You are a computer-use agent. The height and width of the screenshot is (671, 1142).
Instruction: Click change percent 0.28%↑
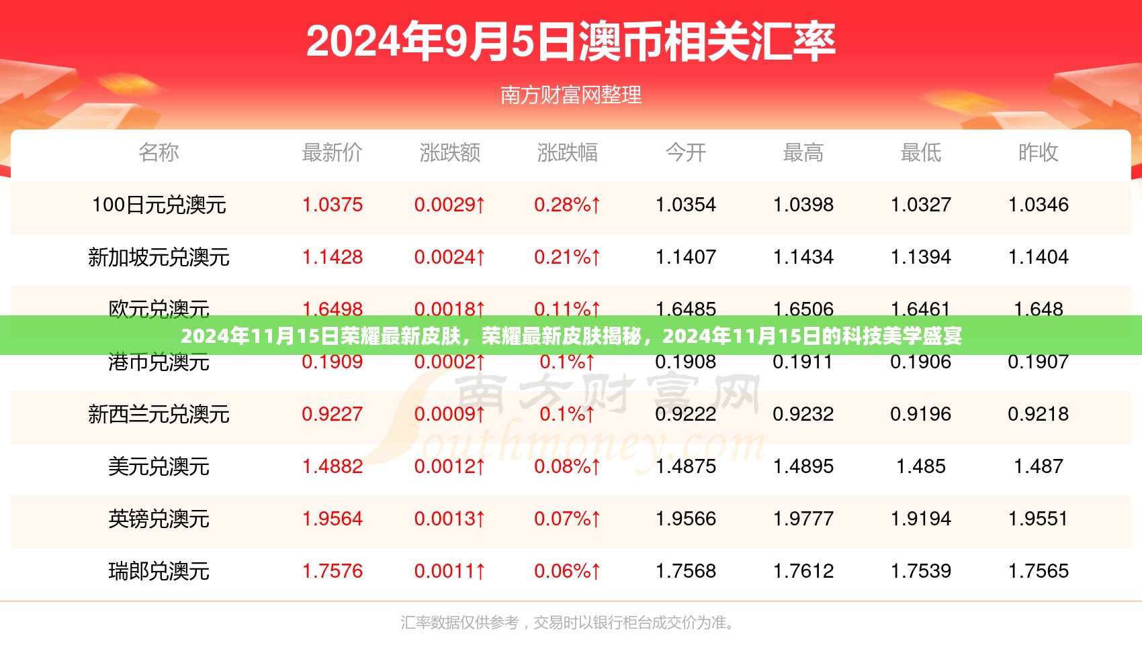(x=568, y=205)
